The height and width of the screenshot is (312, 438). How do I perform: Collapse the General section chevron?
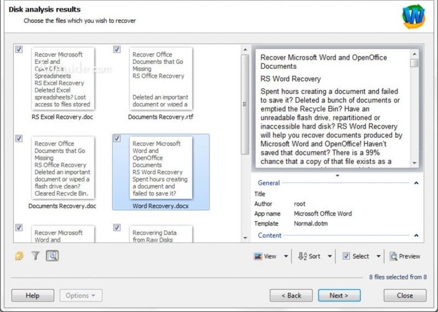click(x=416, y=183)
